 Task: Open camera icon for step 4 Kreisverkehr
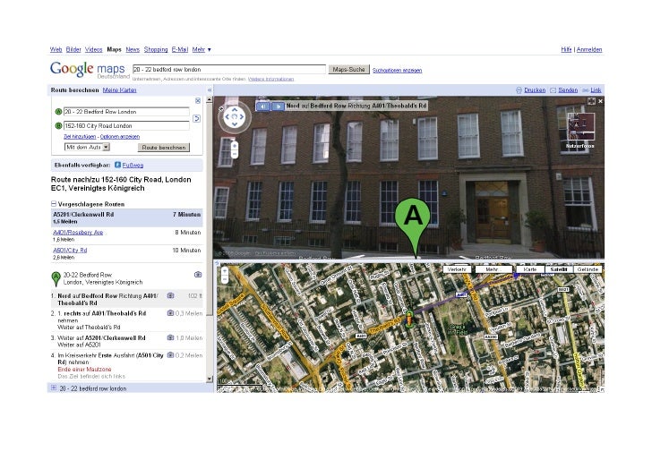[170, 355]
